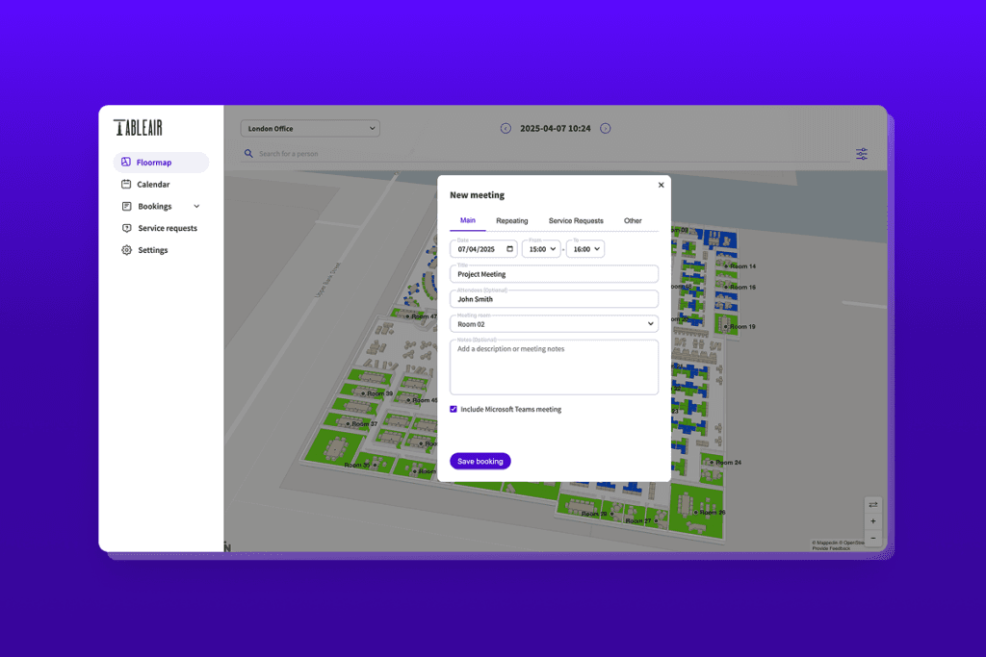The image size is (986, 657).
Task: Open the Calendar page from sidebar
Action: (x=152, y=185)
